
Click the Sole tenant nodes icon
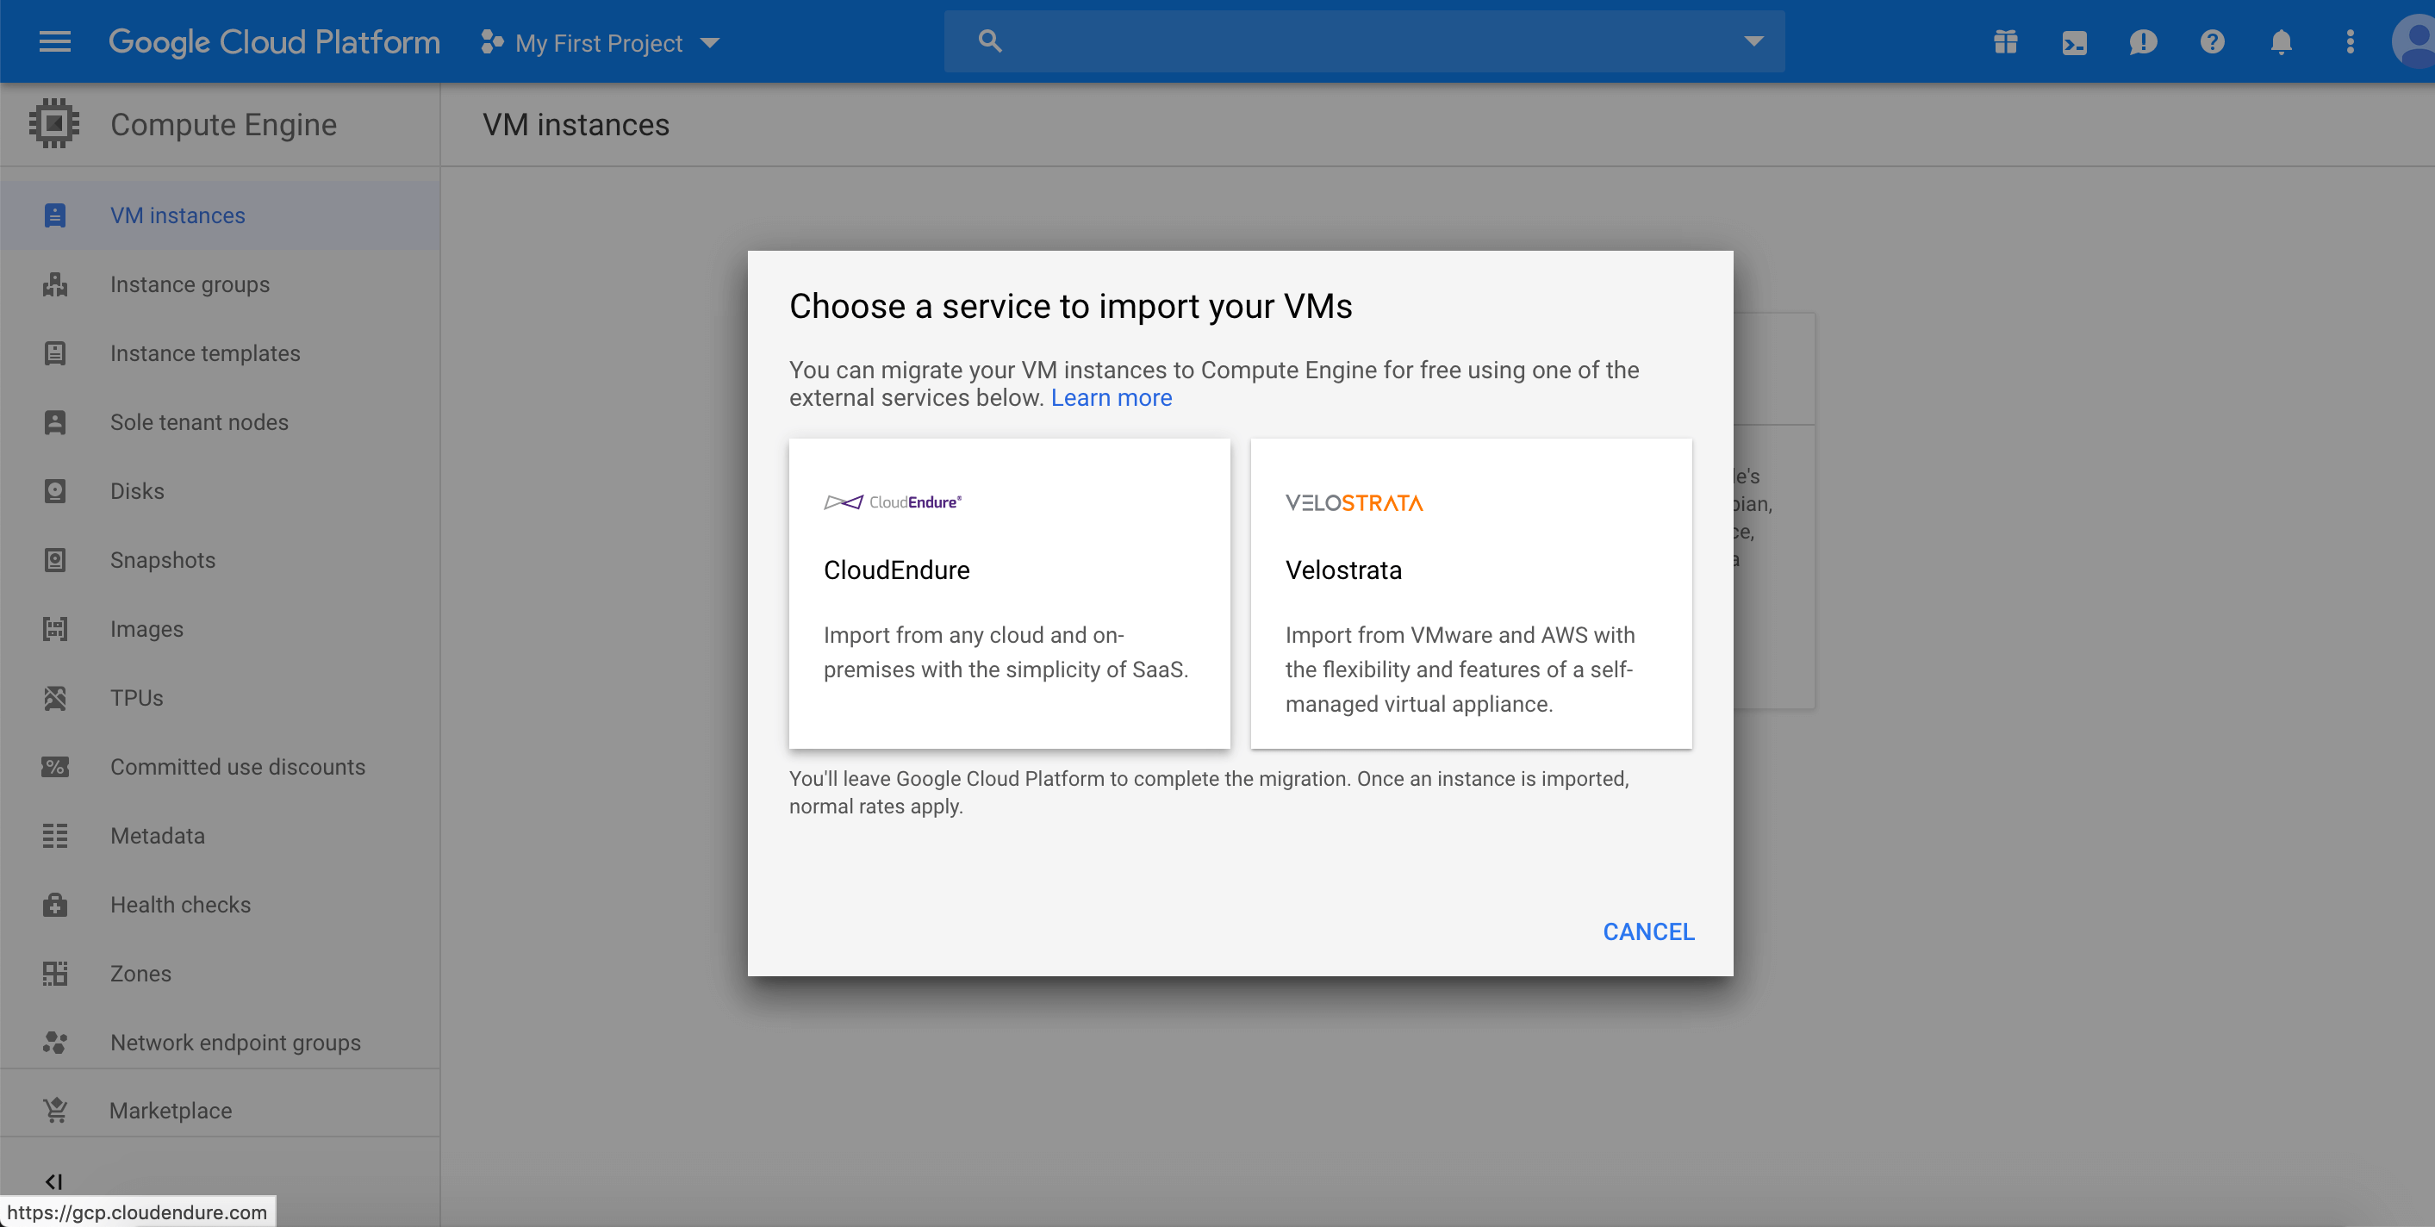55,422
